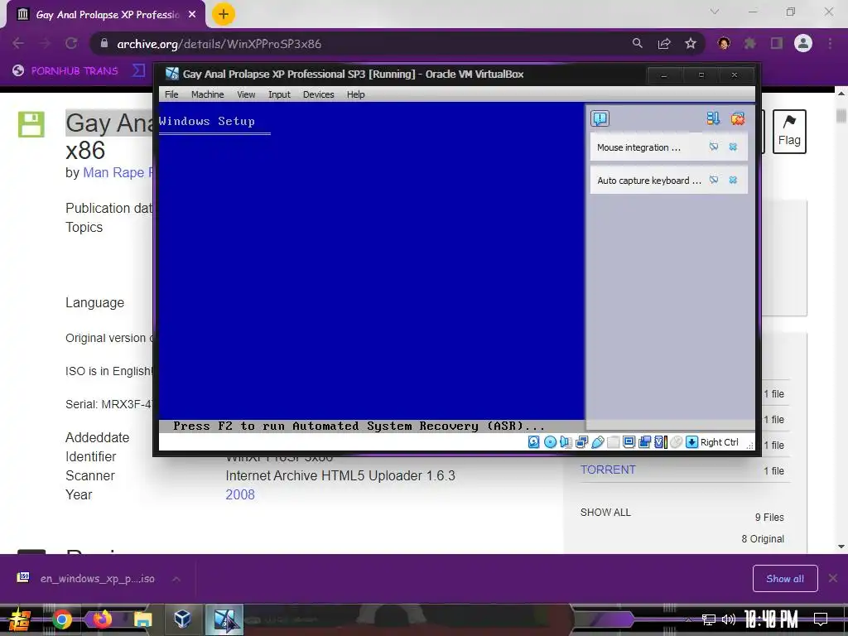This screenshot has width=848, height=636.
Task: Dismiss the Auto capture keyboard notification
Action: pyautogui.click(x=733, y=180)
